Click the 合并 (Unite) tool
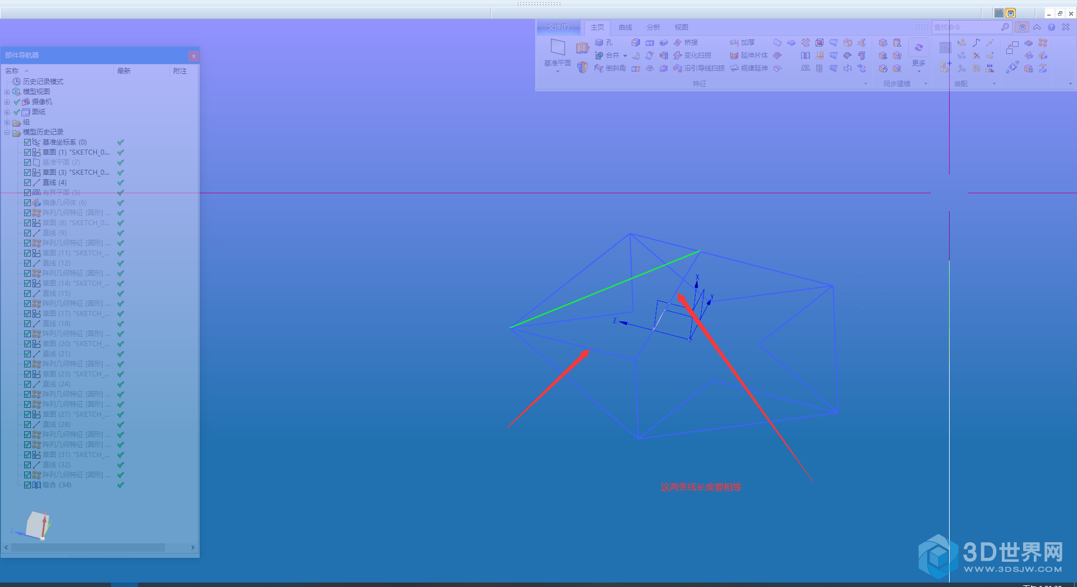The width and height of the screenshot is (1077, 587). (607, 55)
